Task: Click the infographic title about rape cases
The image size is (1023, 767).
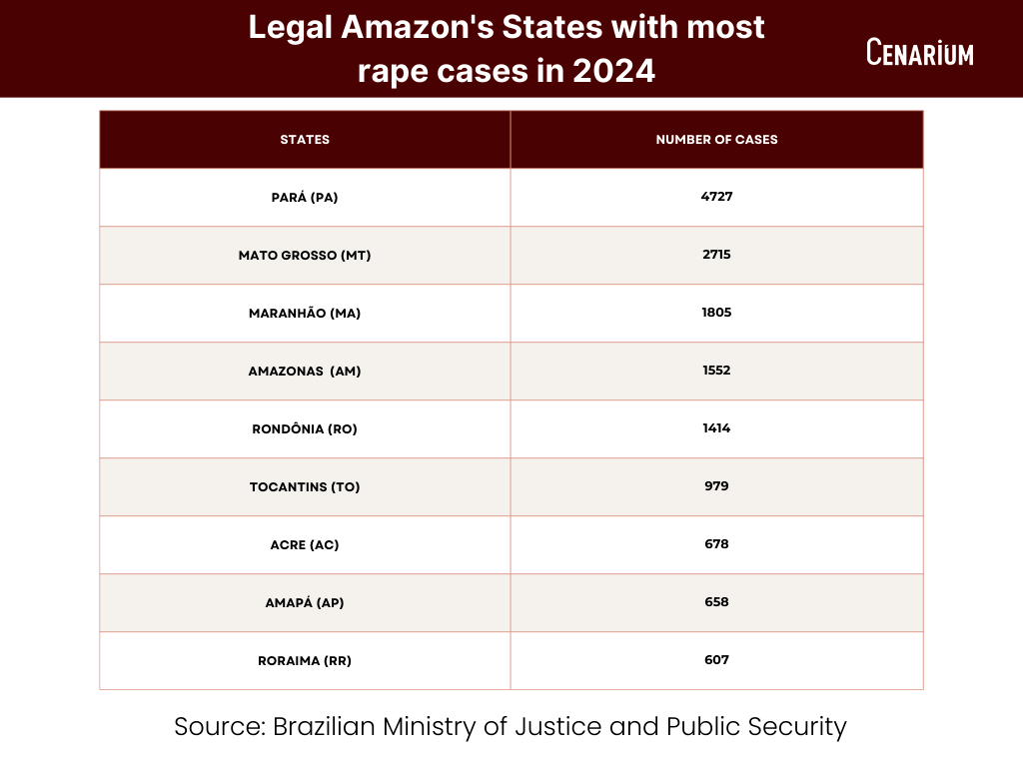Action: (x=507, y=49)
